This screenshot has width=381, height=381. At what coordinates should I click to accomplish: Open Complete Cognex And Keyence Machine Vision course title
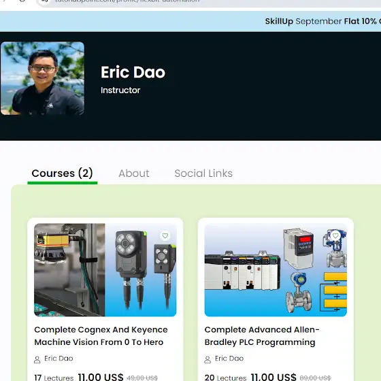(x=101, y=336)
